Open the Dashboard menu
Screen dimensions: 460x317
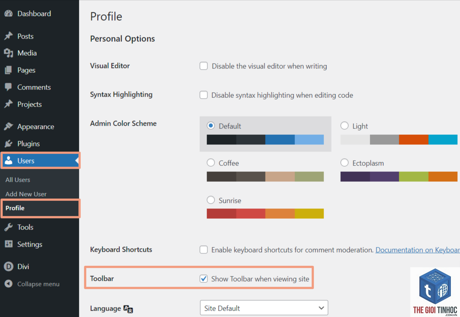click(34, 14)
